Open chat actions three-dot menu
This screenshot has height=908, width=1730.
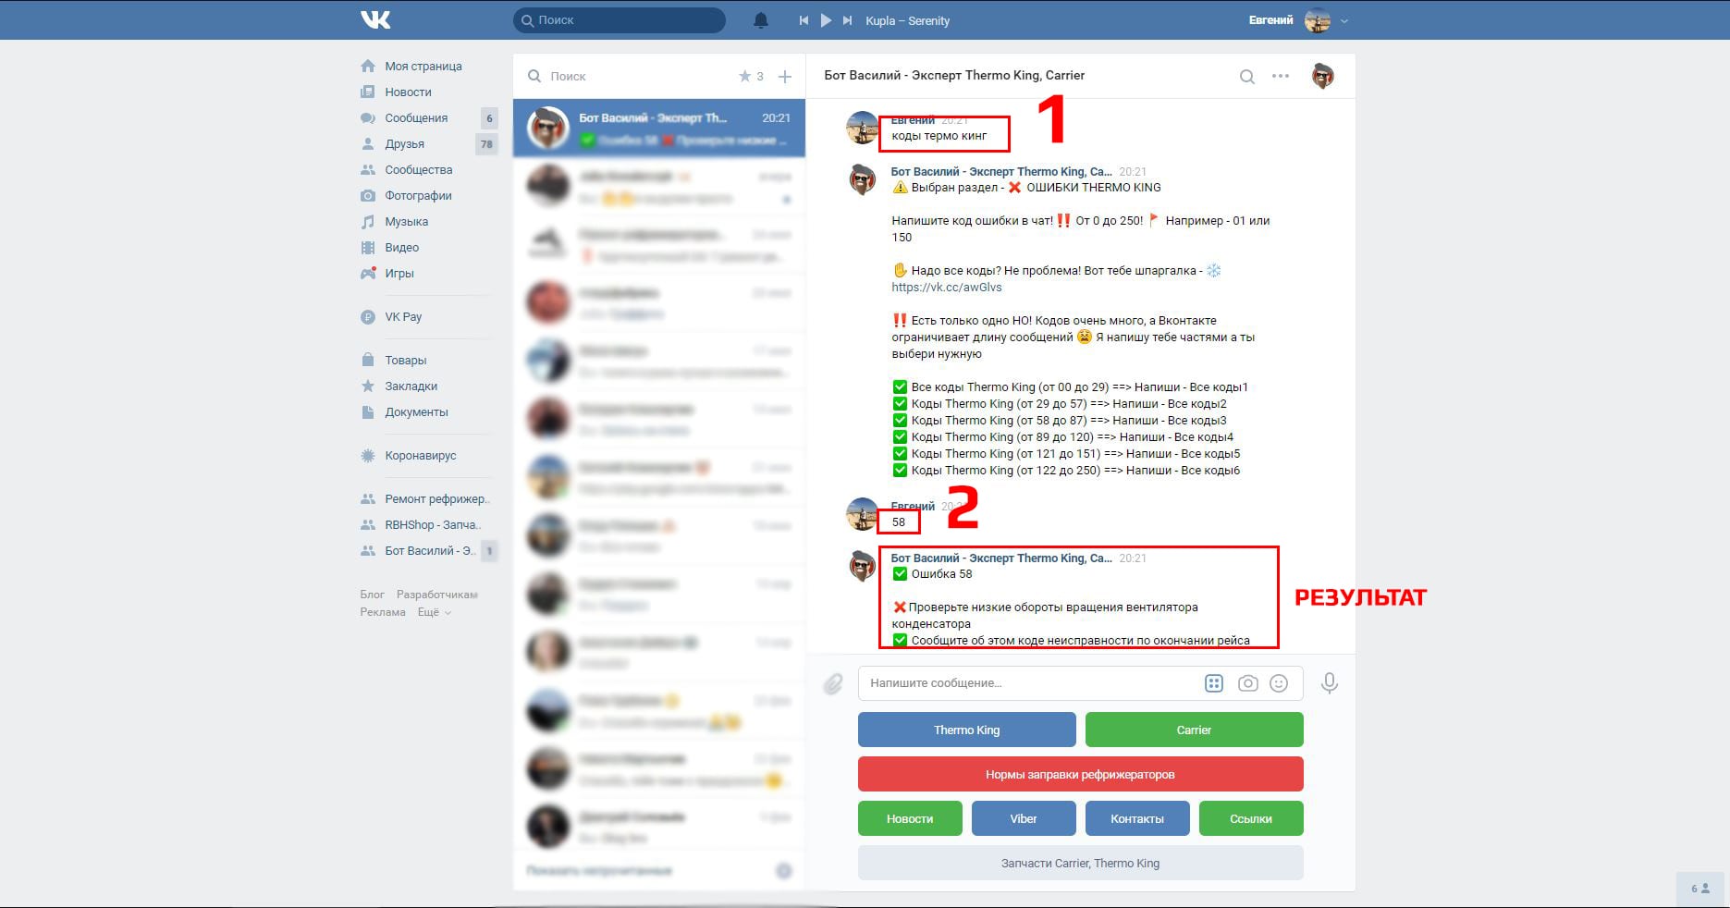pyautogui.click(x=1281, y=76)
